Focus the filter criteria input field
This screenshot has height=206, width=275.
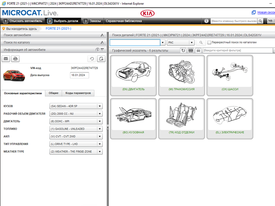coord(238,50)
